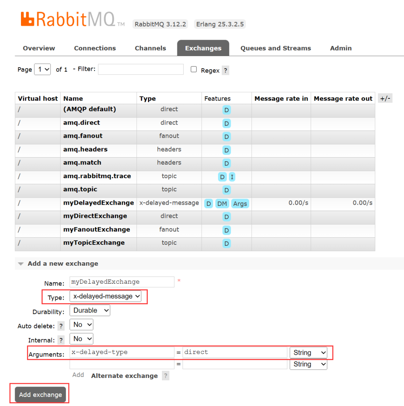Go to the Connections tab
Screen dimensions: 404x406
pos(95,48)
